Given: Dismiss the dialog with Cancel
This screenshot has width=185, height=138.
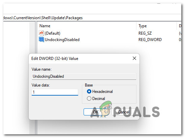Looking at the screenshot, I should 124,112.
